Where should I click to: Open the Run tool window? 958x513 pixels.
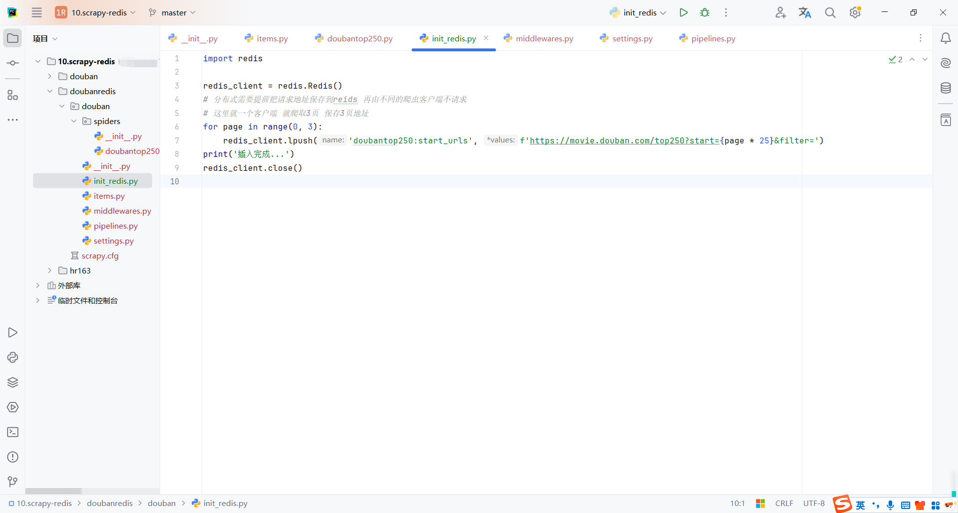click(x=13, y=333)
